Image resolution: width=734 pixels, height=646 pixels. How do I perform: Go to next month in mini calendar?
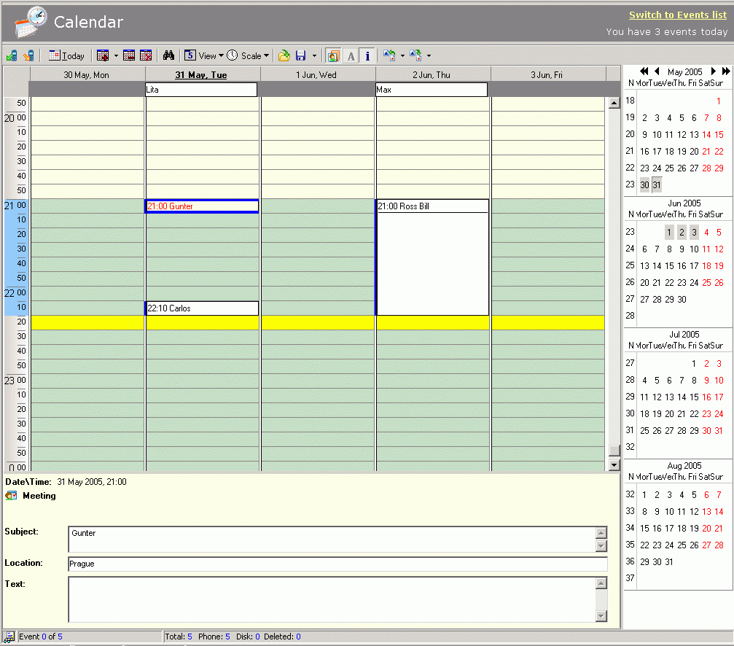713,71
